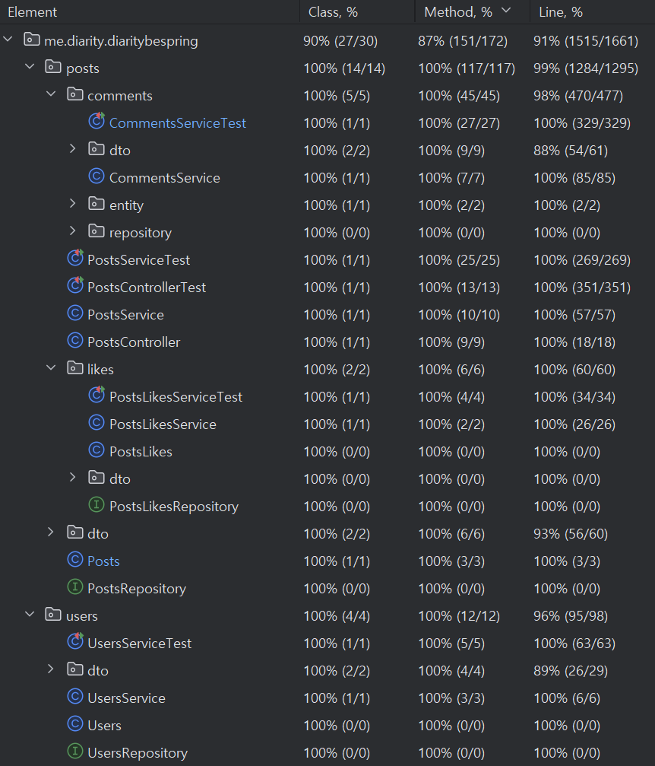Click the 93% (56/60) line coverage value
The width and height of the screenshot is (655, 766).
(571, 534)
